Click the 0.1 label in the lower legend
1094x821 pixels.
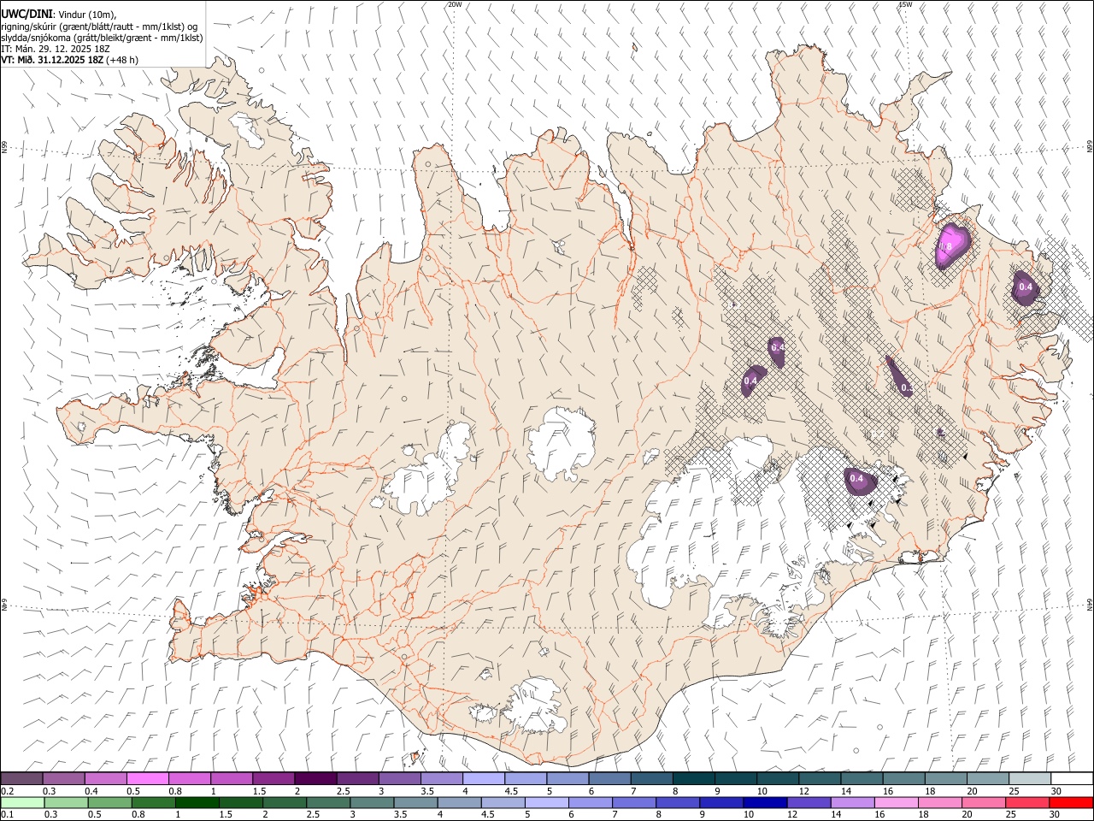(x=5, y=814)
